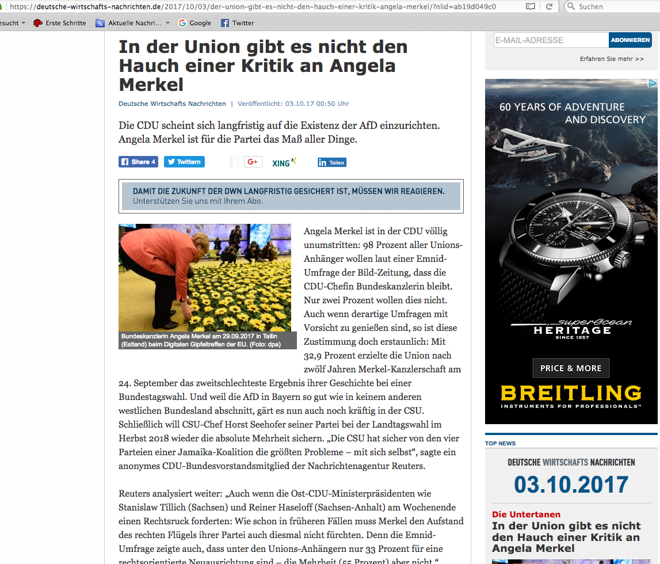Viewport: 660px width, 564px height.
Task: Click the article headline In der Union
Action: [x=263, y=66]
